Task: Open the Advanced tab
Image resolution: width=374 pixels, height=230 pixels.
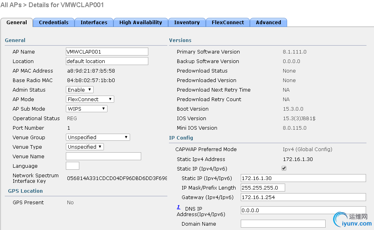Action: tap(269, 23)
